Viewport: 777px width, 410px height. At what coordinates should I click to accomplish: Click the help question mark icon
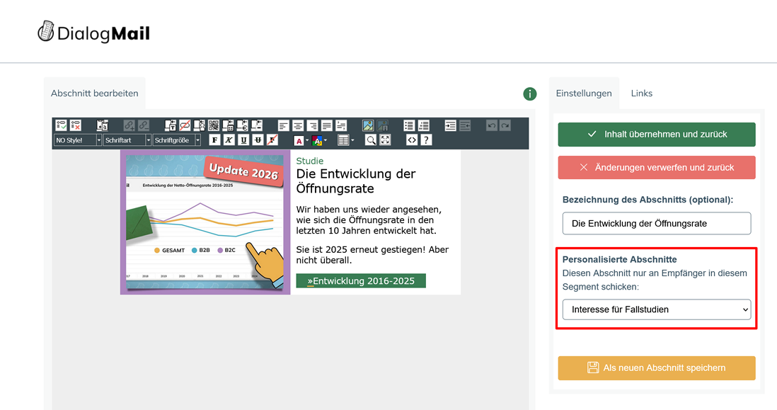click(426, 140)
